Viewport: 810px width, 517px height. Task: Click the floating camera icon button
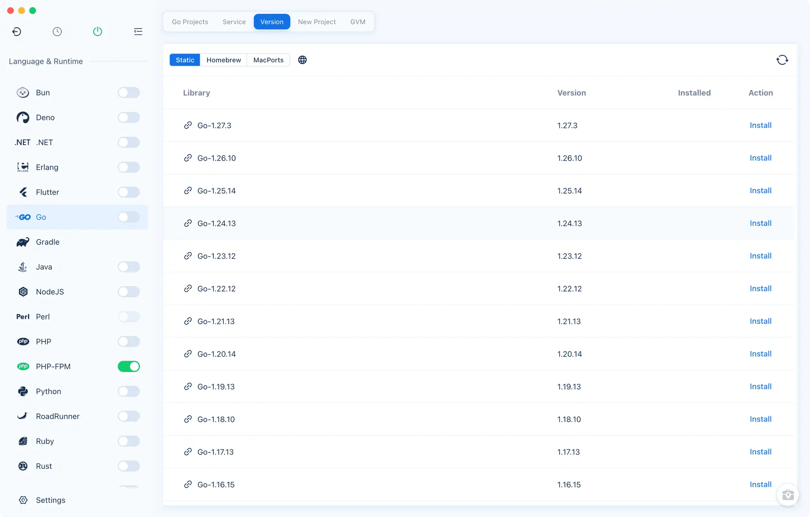tap(788, 495)
